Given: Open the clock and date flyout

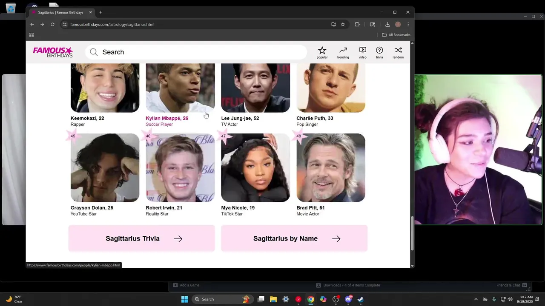Looking at the screenshot, I should click(526, 299).
